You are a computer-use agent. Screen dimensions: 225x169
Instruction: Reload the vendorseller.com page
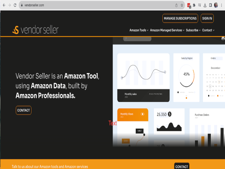tap(15, 5)
